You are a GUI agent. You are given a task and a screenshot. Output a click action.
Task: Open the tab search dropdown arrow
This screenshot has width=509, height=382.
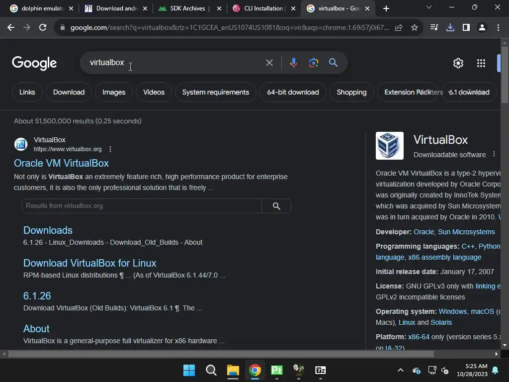point(429,7)
